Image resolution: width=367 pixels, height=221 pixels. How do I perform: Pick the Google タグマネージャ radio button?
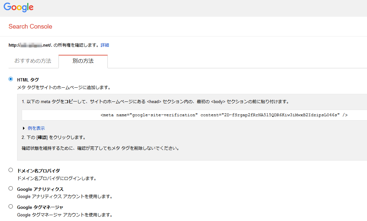coord(11,207)
